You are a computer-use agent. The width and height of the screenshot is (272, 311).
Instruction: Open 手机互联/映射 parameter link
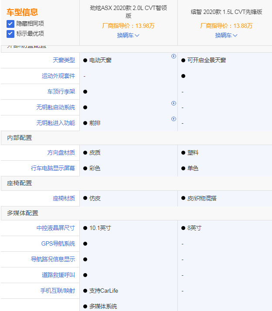58,291
